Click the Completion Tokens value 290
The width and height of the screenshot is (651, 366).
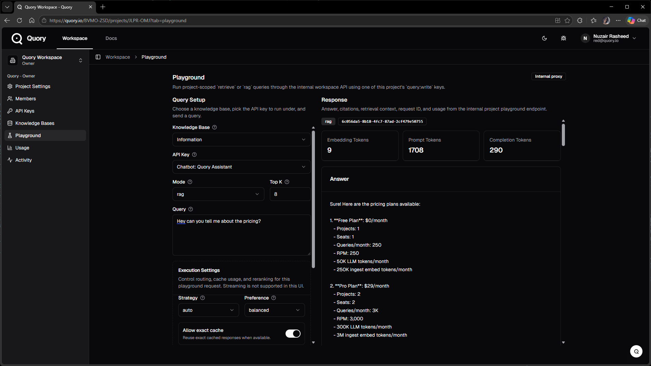pos(496,150)
